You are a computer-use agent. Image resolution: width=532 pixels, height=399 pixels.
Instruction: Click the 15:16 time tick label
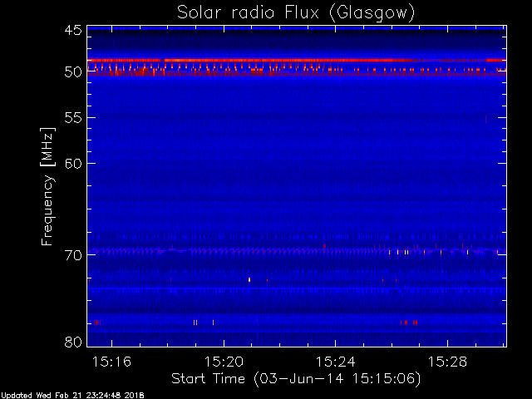(x=111, y=362)
